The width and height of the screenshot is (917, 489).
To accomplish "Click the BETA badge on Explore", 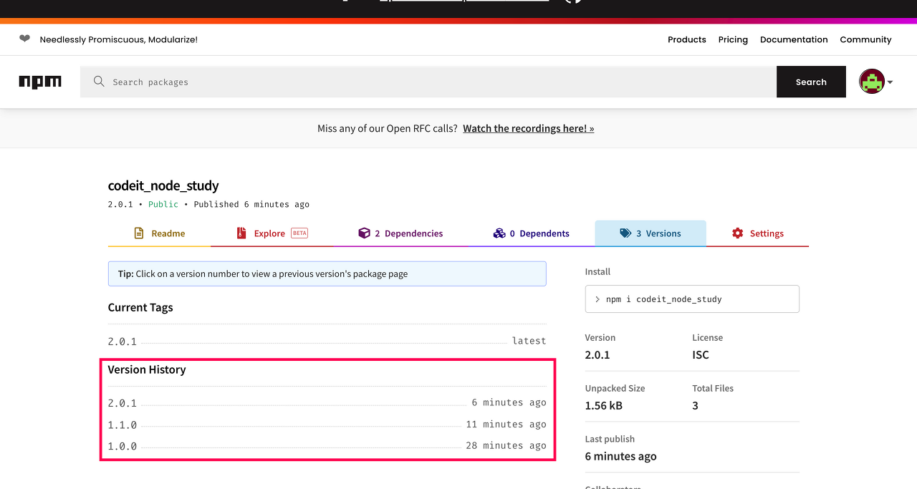I will (x=299, y=233).
